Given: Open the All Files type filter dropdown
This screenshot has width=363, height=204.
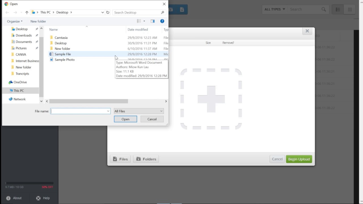Looking at the screenshot, I should (139, 111).
